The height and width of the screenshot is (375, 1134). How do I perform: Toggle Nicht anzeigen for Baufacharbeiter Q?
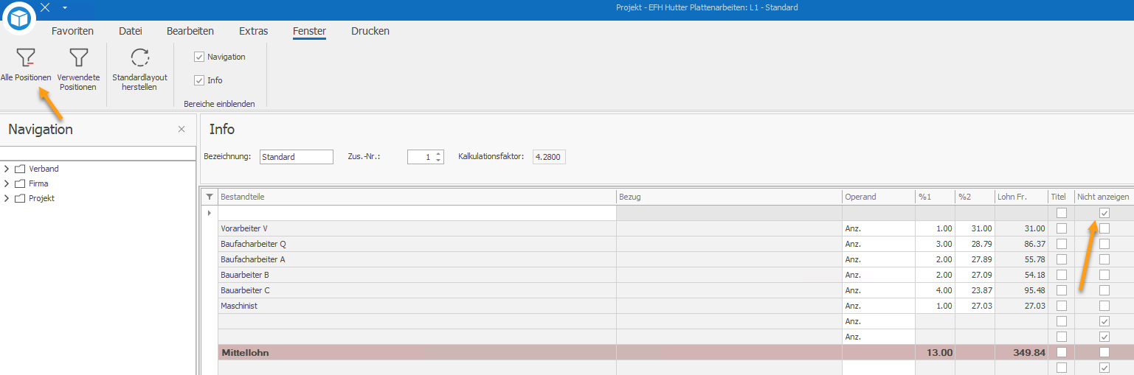point(1104,244)
